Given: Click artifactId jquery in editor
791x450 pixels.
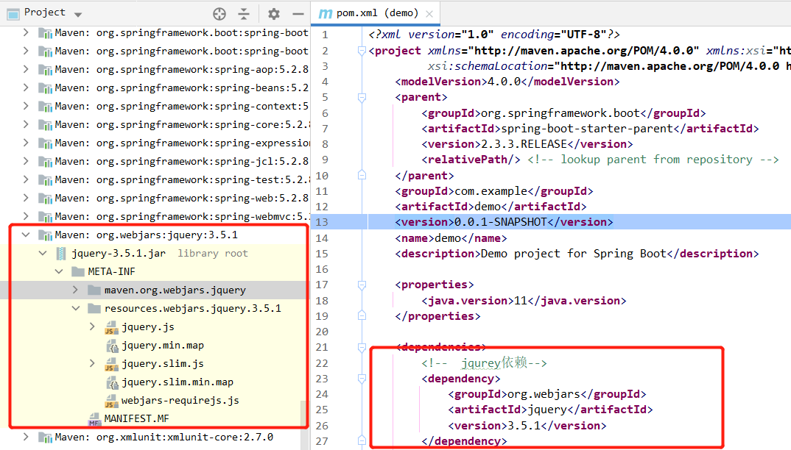Looking at the screenshot, I should pyautogui.click(x=547, y=410).
